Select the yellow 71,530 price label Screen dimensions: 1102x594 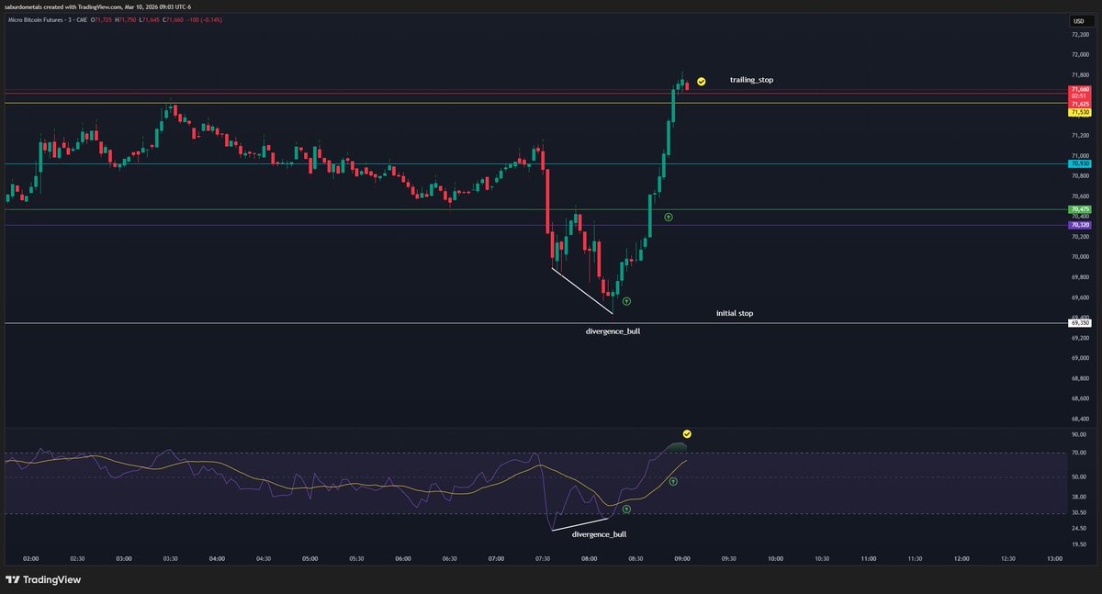coord(1080,112)
